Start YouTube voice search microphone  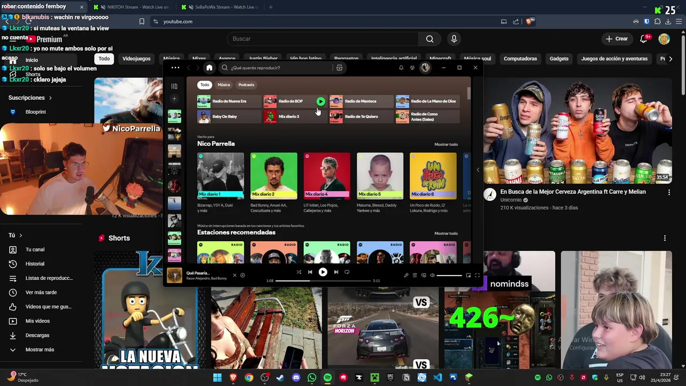point(454,39)
